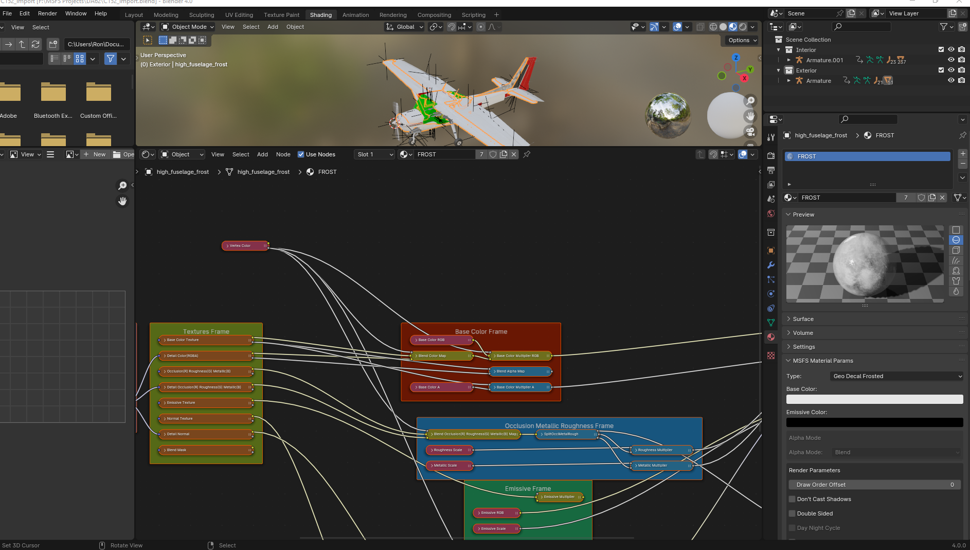Toggle Double Sided render parameter
This screenshot has width=970, height=550.
pos(792,513)
